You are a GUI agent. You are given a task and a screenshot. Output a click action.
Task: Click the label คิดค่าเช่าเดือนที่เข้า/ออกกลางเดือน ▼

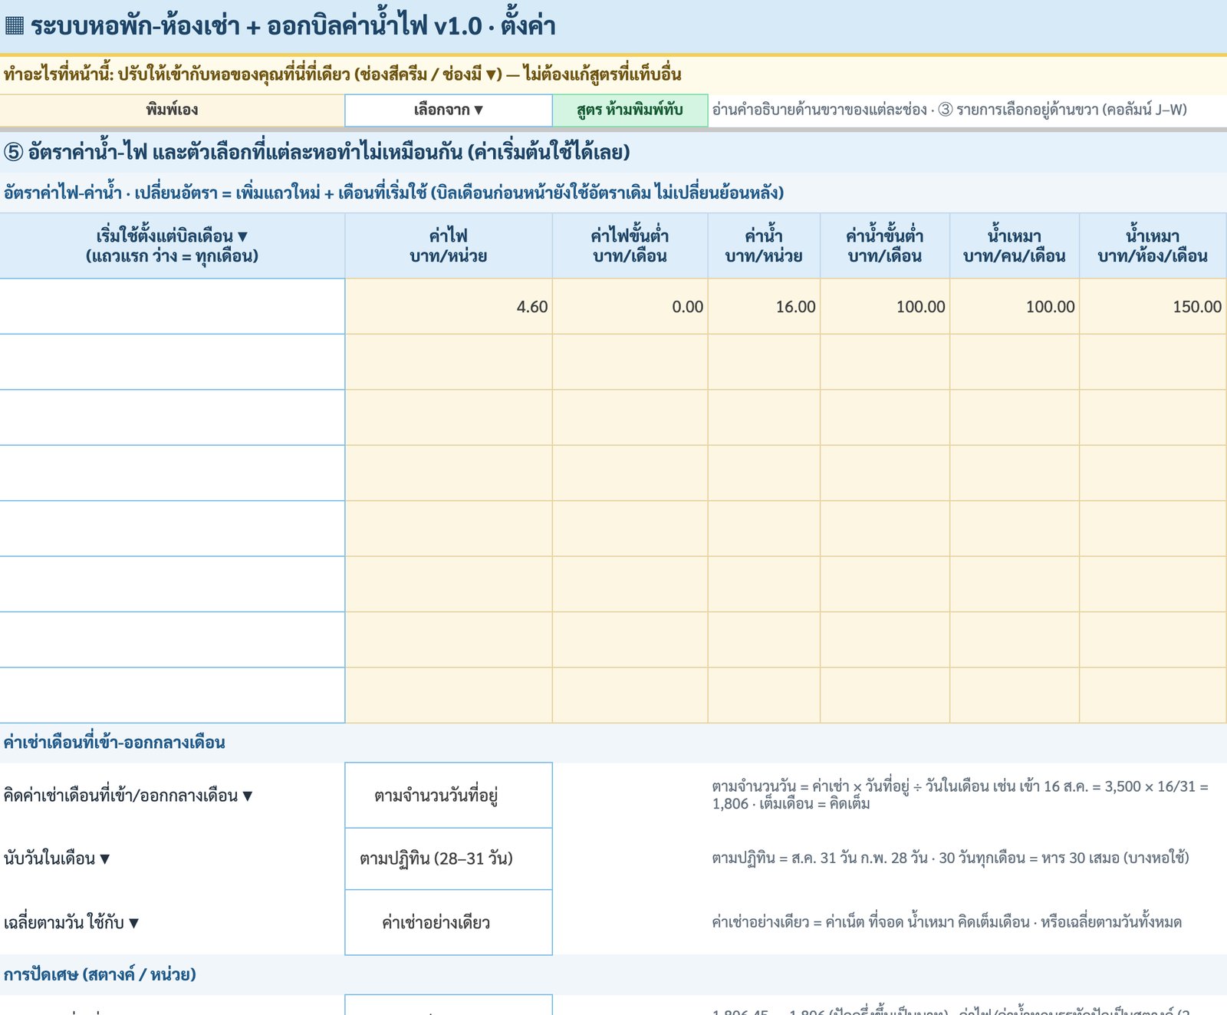pyautogui.click(x=128, y=796)
